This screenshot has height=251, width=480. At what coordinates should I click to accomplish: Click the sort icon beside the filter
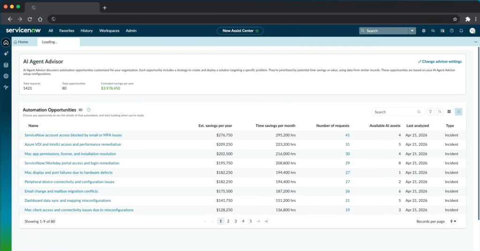point(440,112)
